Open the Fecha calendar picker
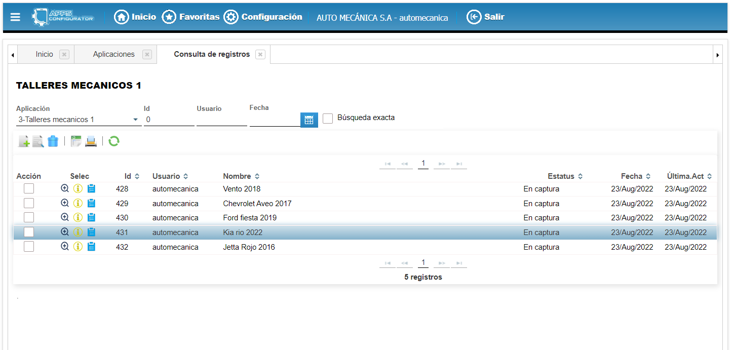Image resolution: width=732 pixels, height=350 pixels. pos(309,120)
